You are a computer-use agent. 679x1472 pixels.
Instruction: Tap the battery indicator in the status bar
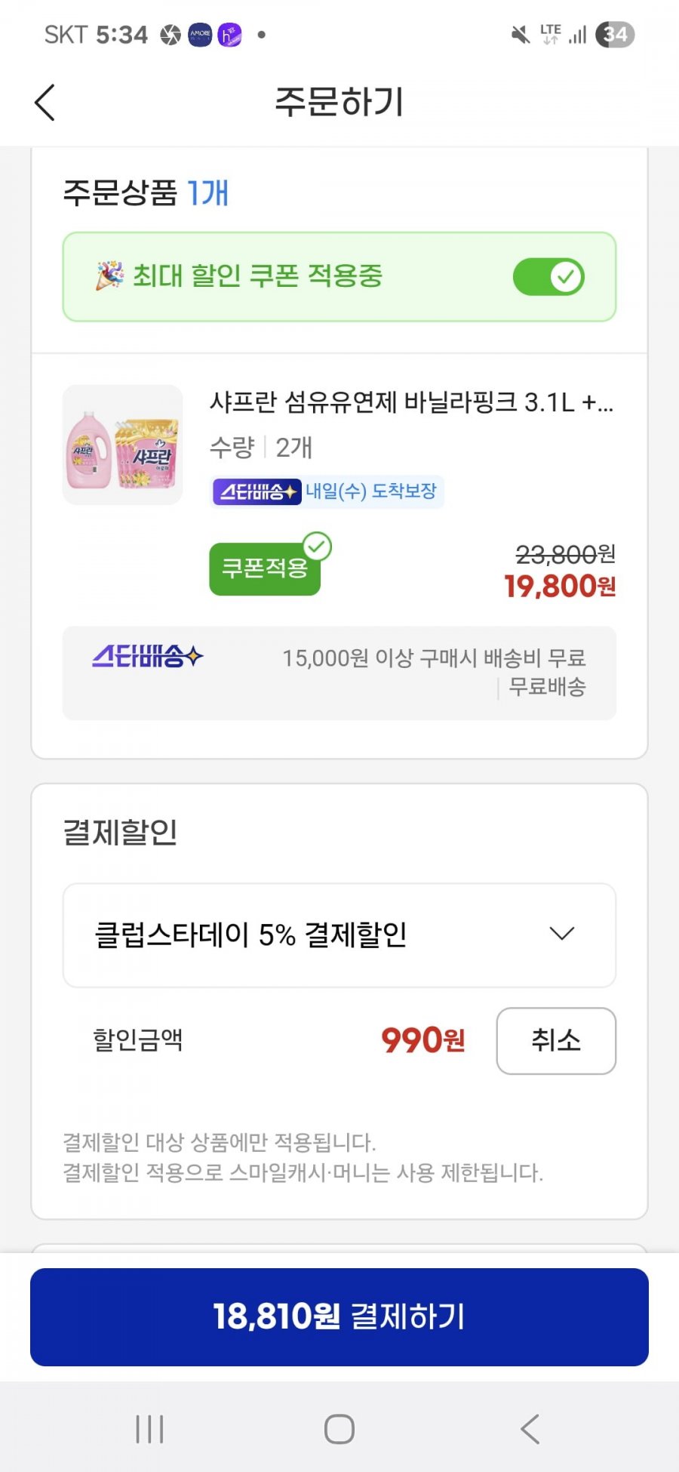pyautogui.click(x=615, y=35)
